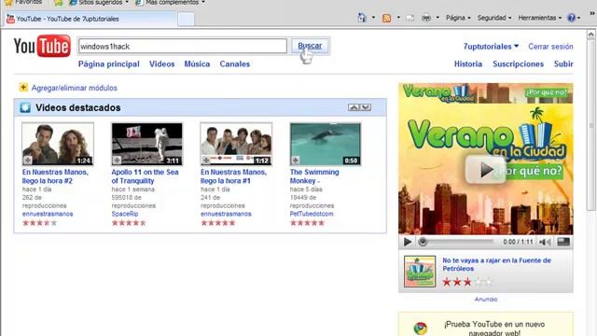Viewport: 597px width, 336px height.
Task: Expand the print dropdown arrow
Action: point(437,18)
